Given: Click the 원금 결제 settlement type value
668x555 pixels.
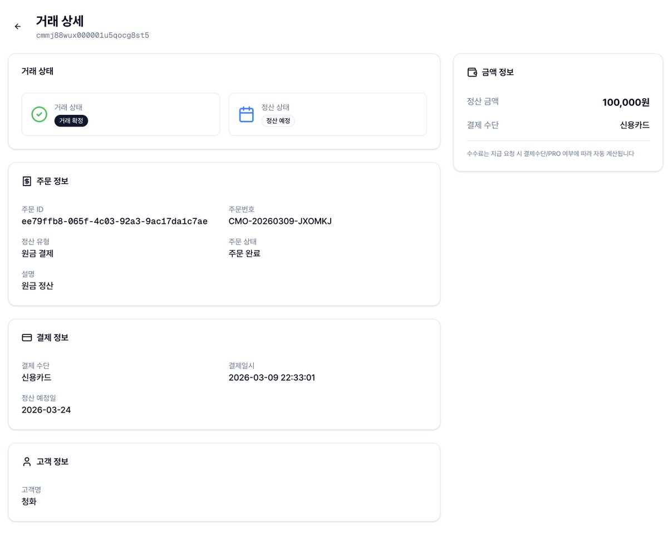Looking at the screenshot, I should click(x=37, y=254).
